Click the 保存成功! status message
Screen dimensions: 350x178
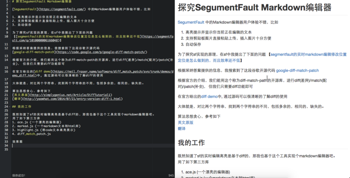point(19,175)
